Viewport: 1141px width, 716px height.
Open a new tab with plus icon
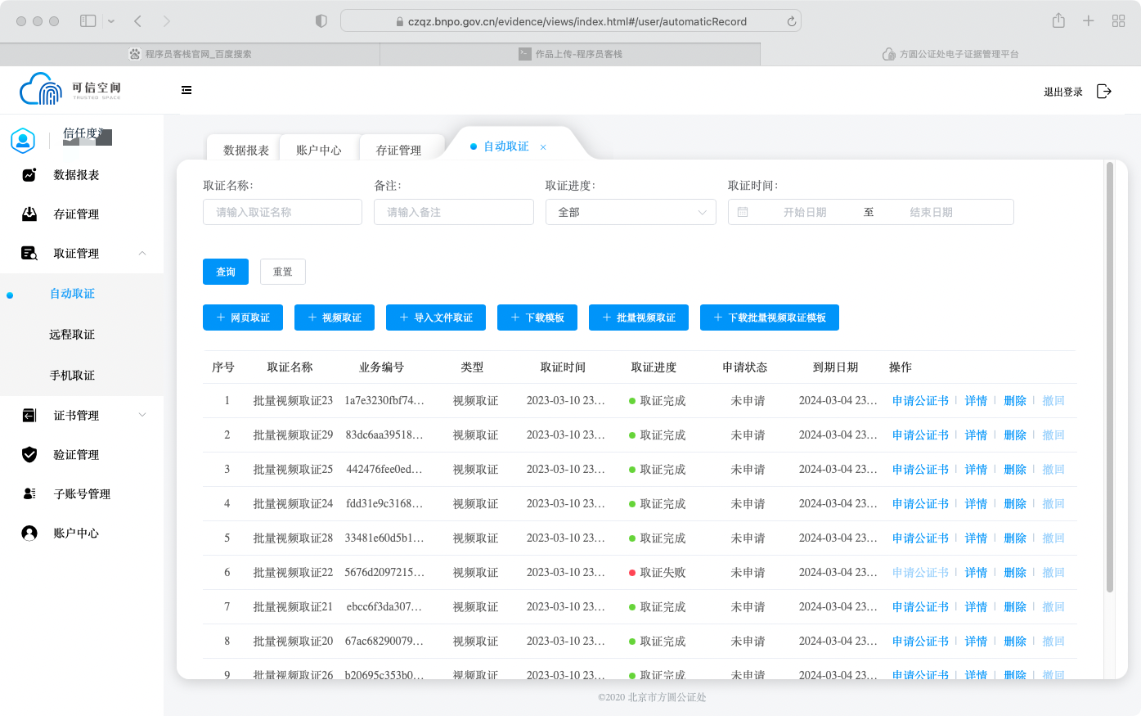pyautogui.click(x=1089, y=21)
